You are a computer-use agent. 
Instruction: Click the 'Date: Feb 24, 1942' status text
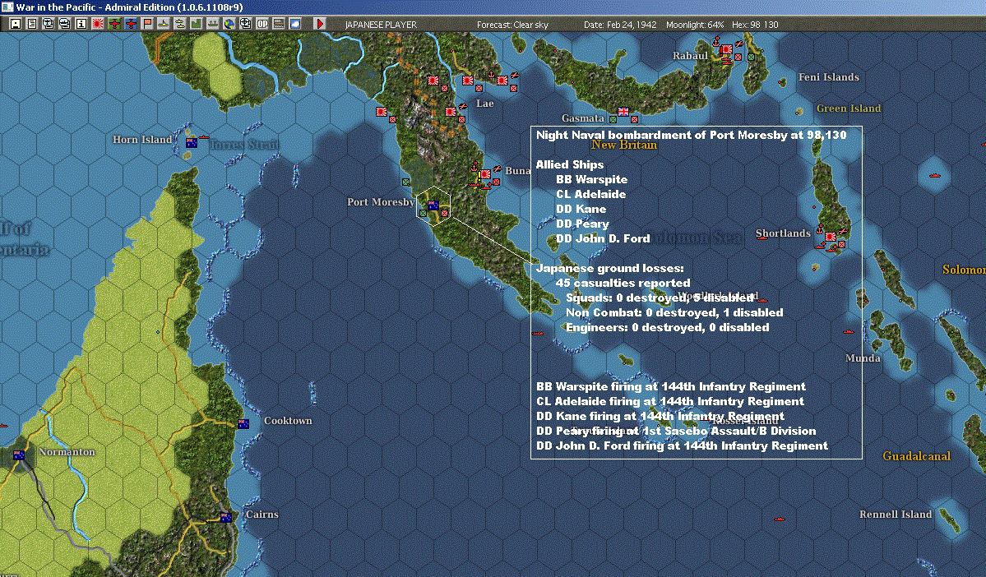(x=620, y=25)
